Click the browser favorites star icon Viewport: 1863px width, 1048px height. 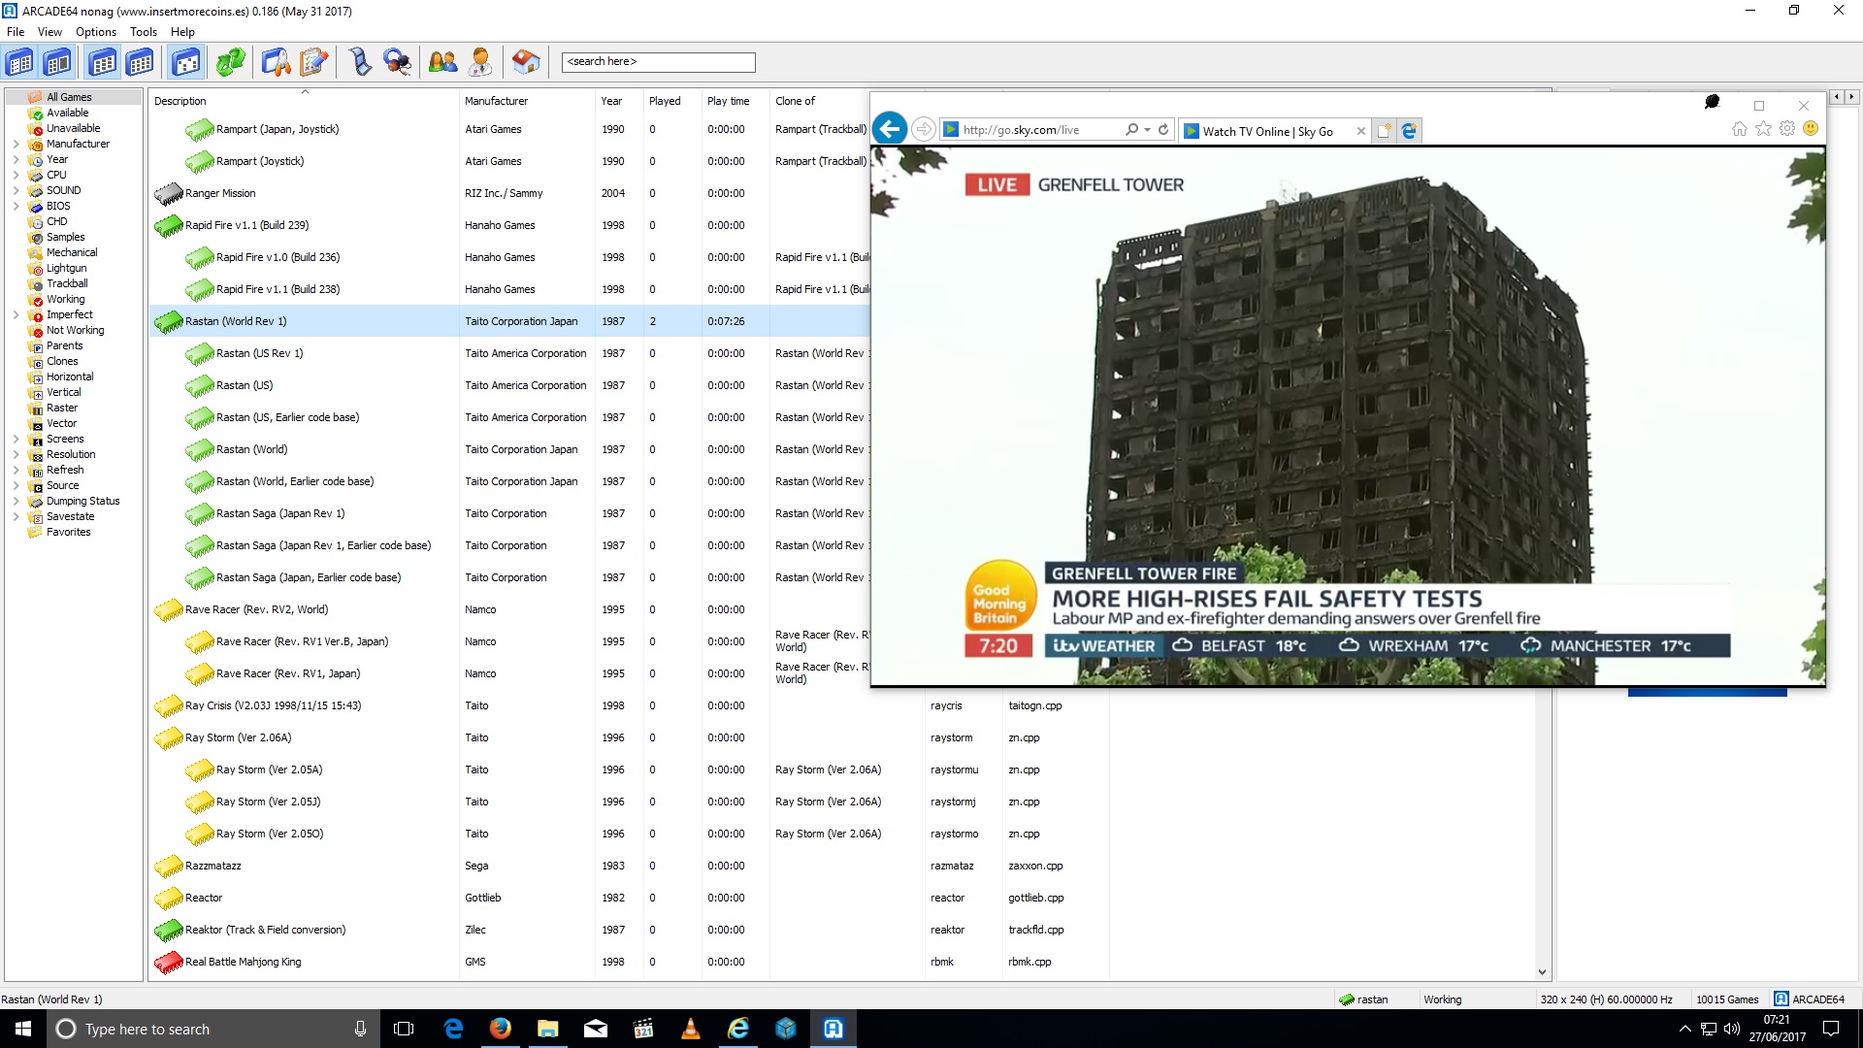pos(1763,129)
